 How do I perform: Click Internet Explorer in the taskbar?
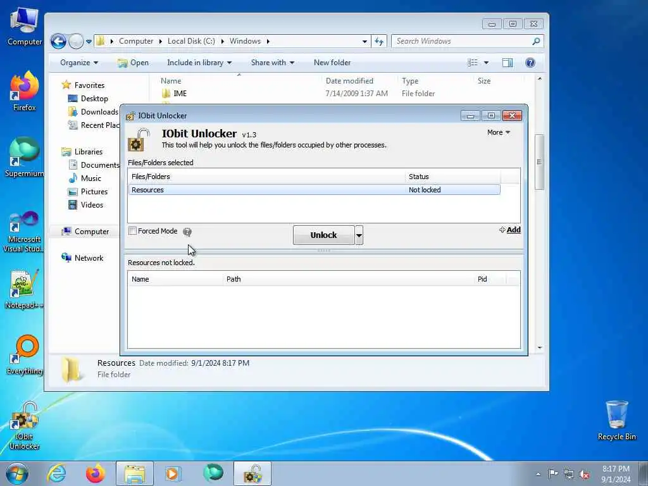pyautogui.click(x=56, y=473)
